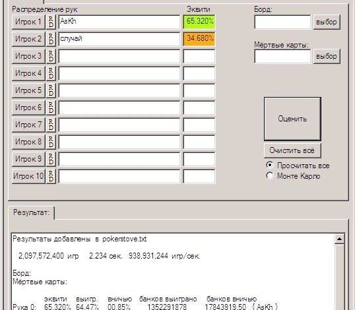Click the Игрок 3 button
This screenshot has width=355, height=310.
[28, 56]
